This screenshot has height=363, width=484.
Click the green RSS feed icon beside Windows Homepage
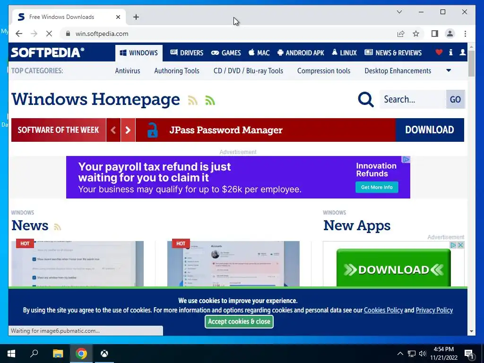click(210, 100)
